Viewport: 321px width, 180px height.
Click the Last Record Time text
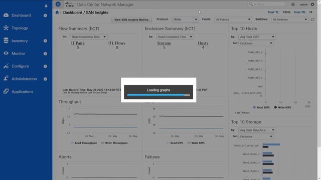point(91,90)
